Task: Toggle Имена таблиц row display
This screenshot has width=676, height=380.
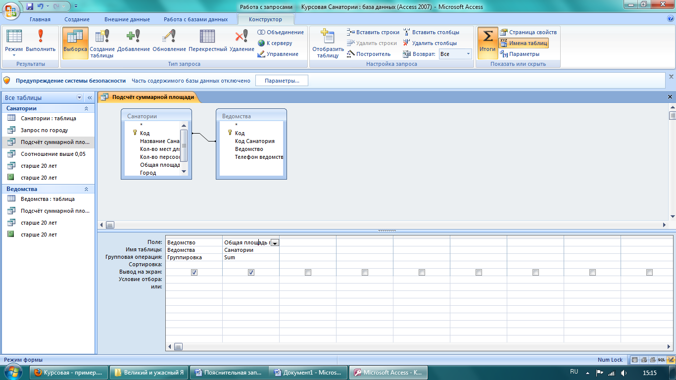Action: coord(524,43)
